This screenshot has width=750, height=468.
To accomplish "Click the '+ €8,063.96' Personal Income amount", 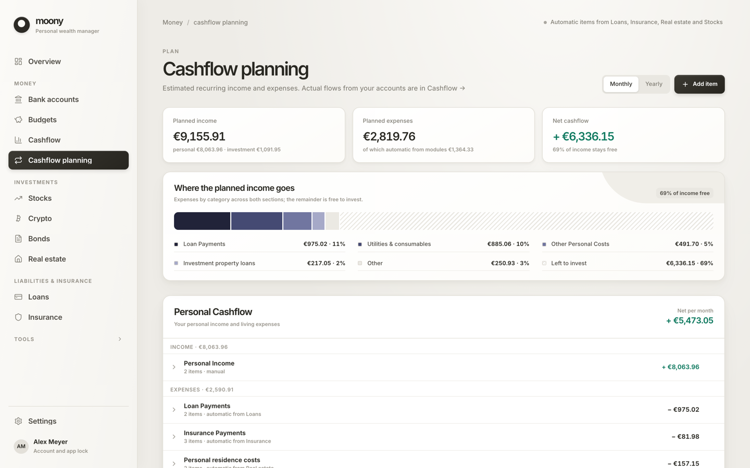I will 680,367.
